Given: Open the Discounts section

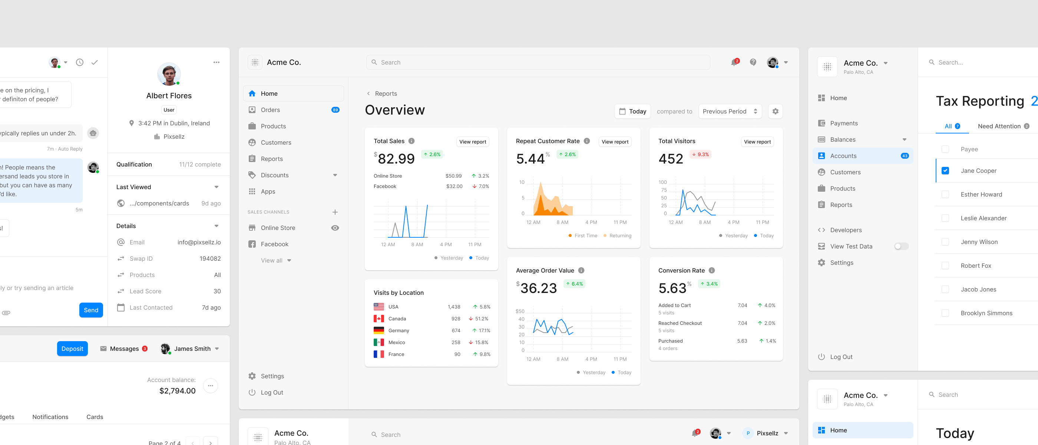Looking at the screenshot, I should click(x=275, y=175).
